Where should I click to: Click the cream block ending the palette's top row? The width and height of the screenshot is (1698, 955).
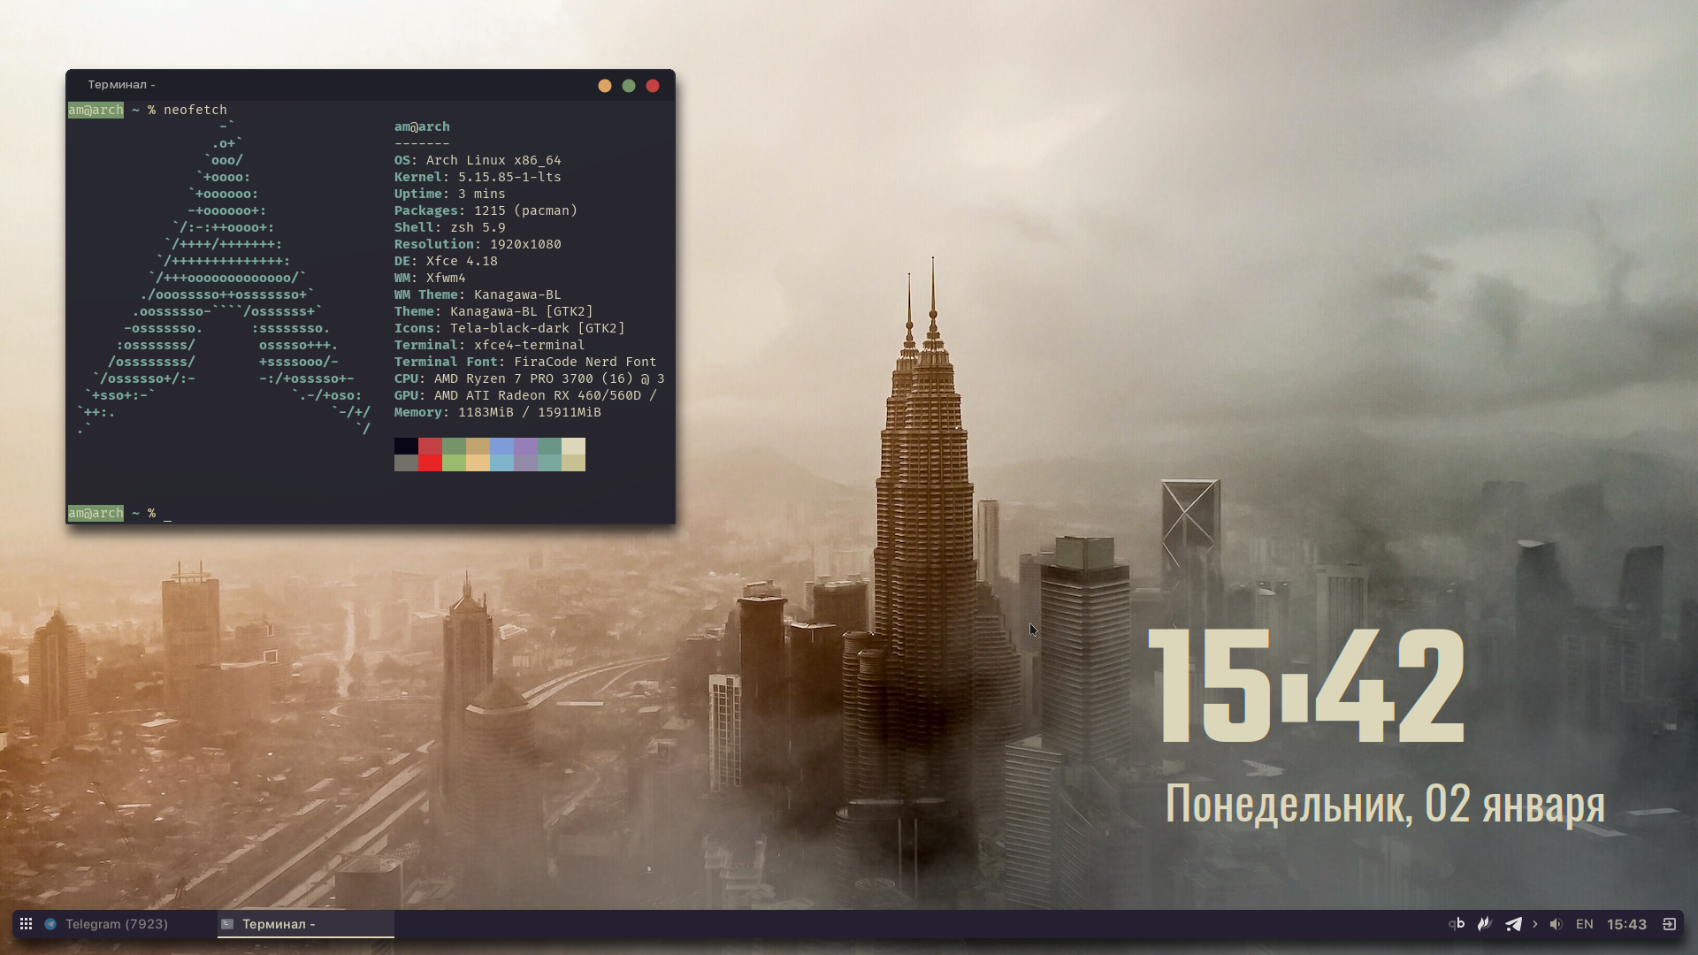click(573, 446)
